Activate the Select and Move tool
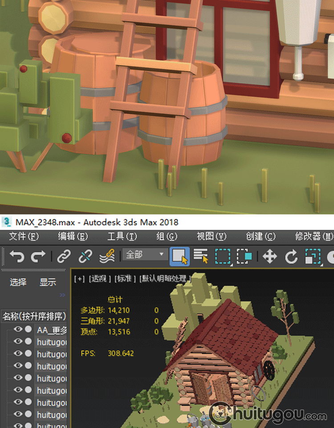This screenshot has width=334, height=428. pos(269,256)
